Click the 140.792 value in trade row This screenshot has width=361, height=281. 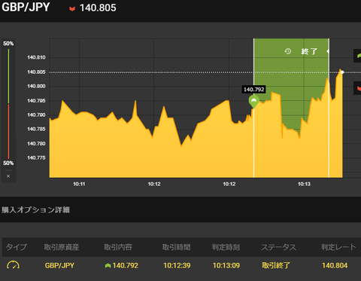click(126, 265)
